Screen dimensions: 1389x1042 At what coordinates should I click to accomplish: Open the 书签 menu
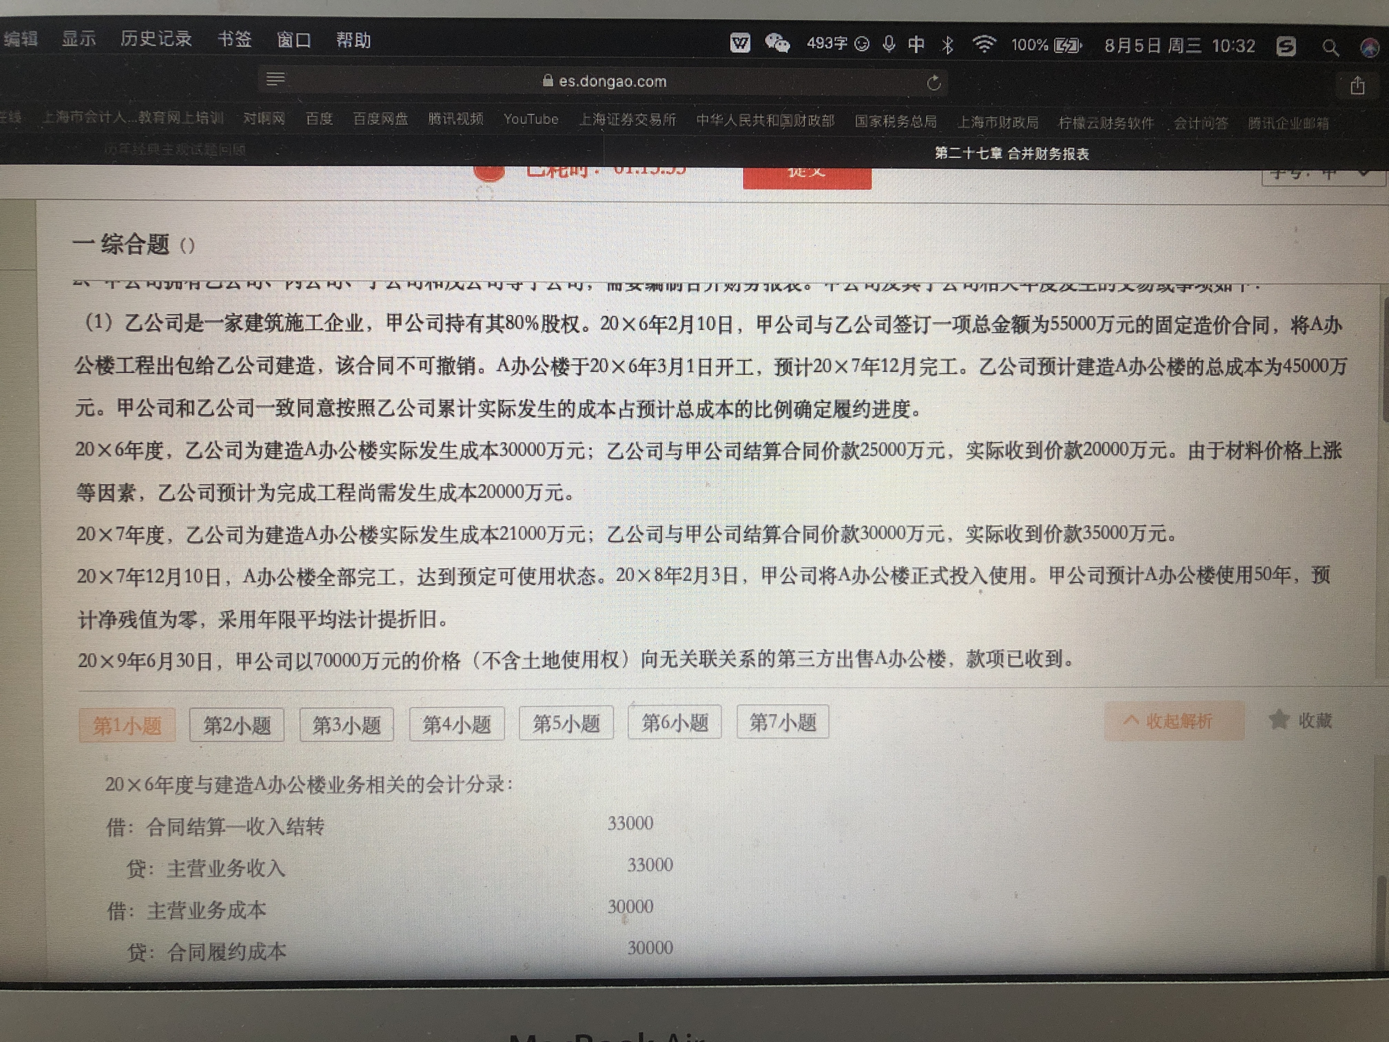234,40
